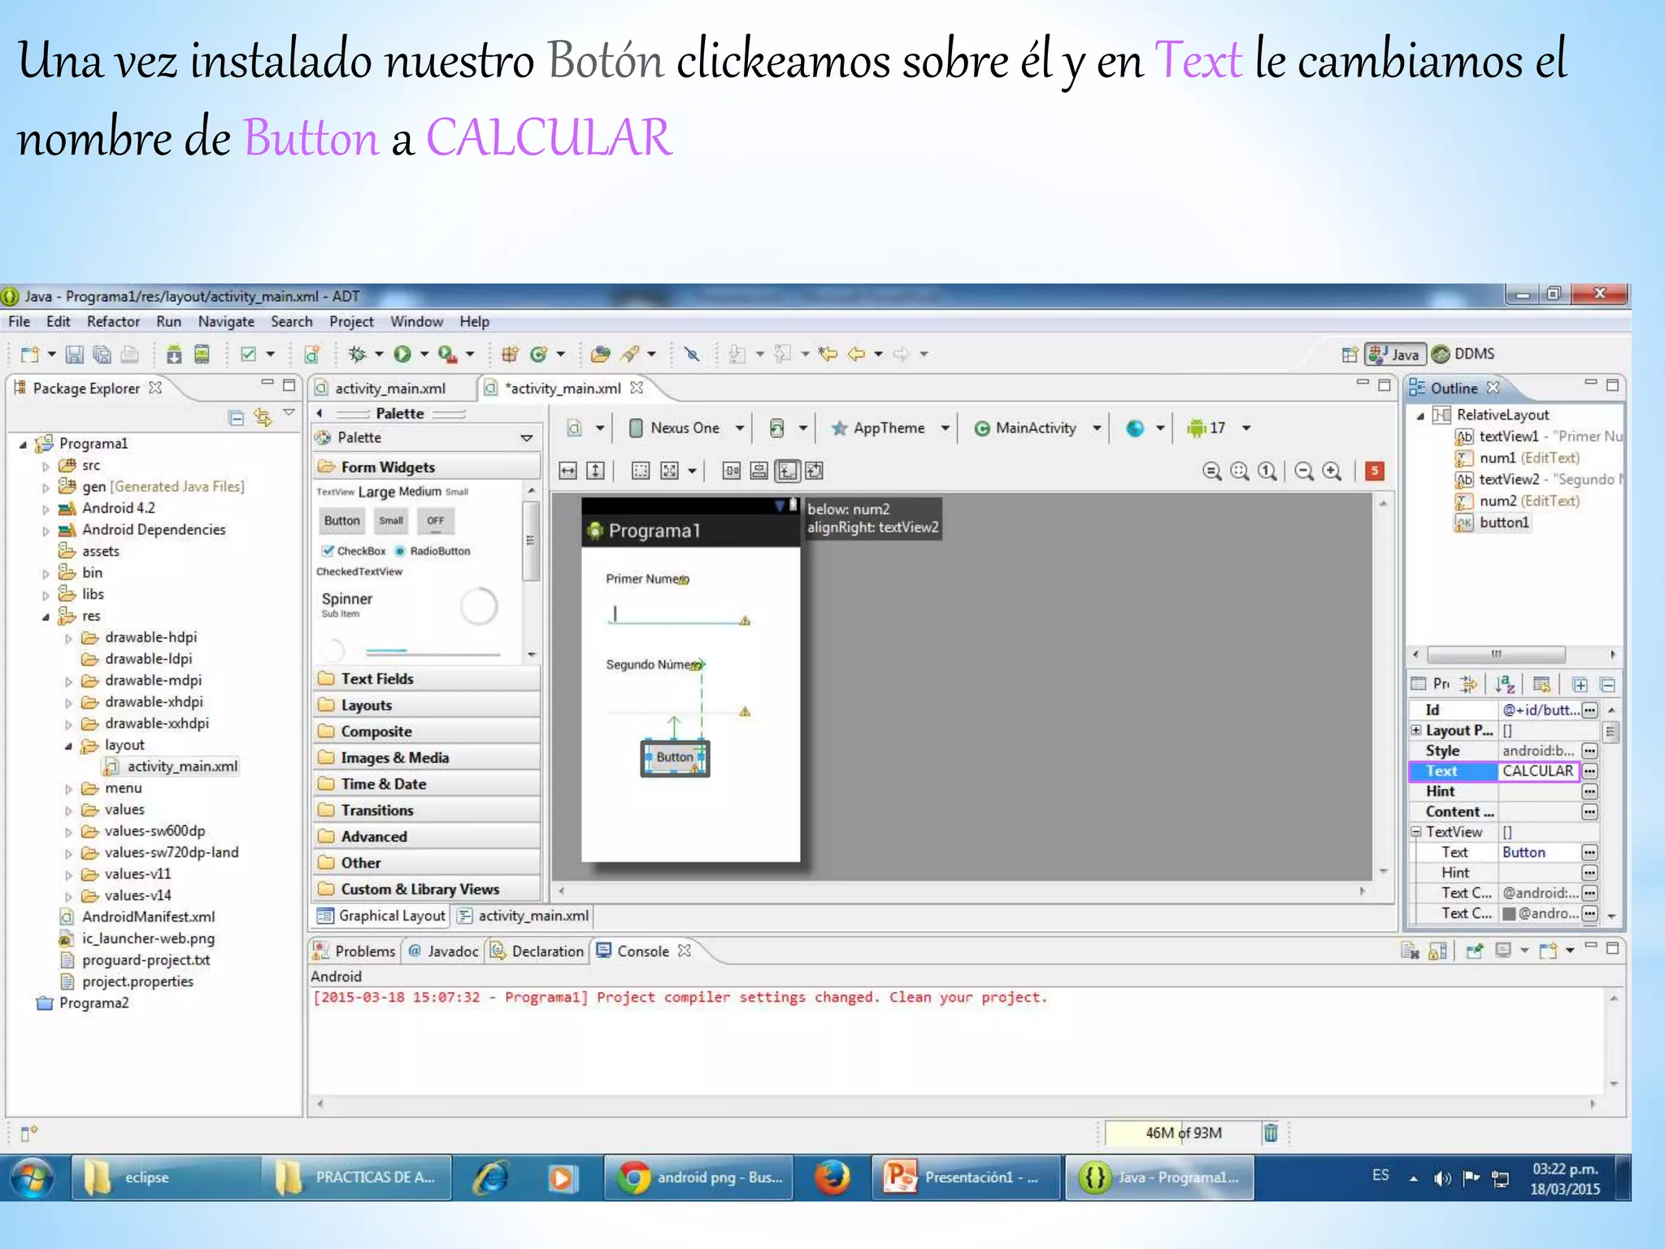Click the New file wizard icon
The height and width of the screenshot is (1249, 1665).
30,355
